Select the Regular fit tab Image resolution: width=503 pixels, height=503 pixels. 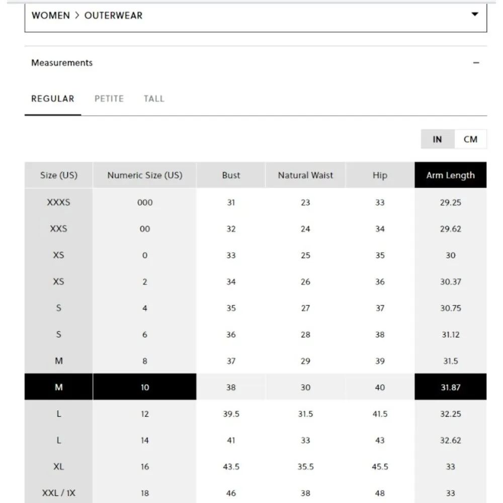click(53, 99)
